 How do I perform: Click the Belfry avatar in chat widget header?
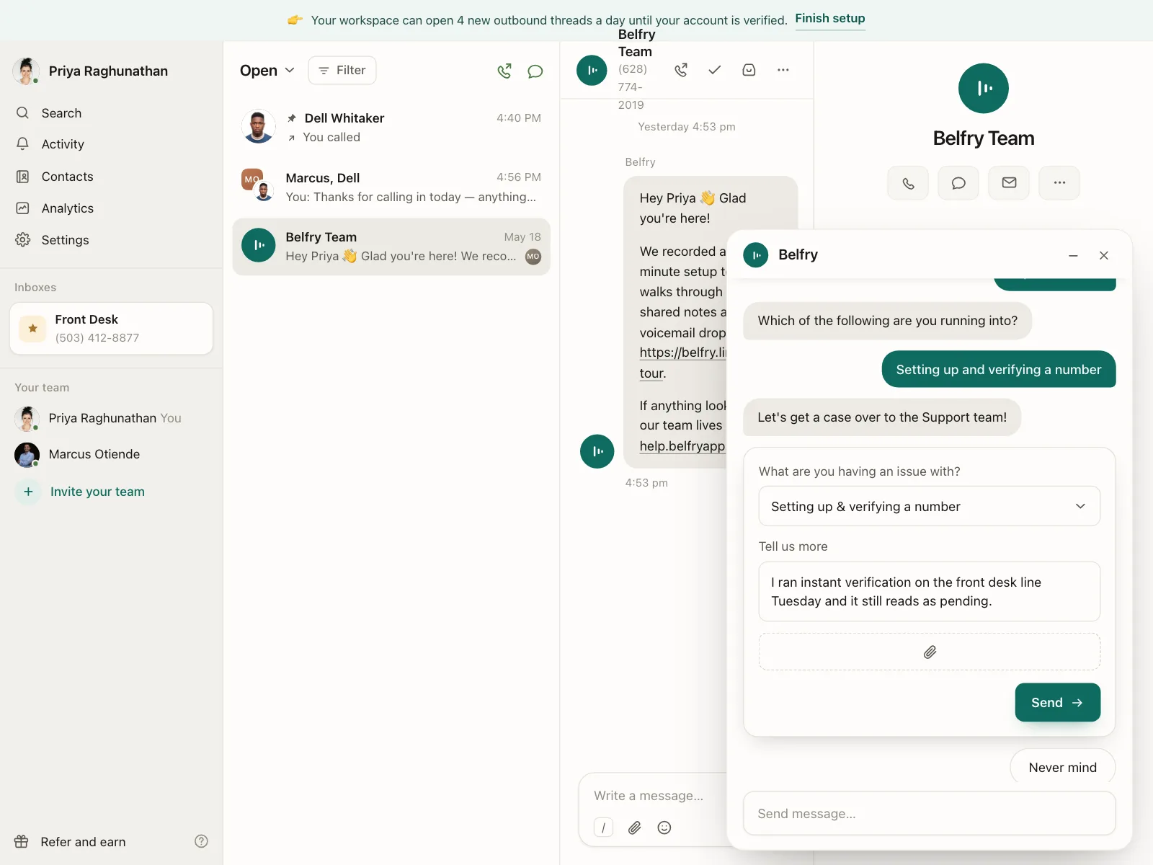pyautogui.click(x=756, y=255)
